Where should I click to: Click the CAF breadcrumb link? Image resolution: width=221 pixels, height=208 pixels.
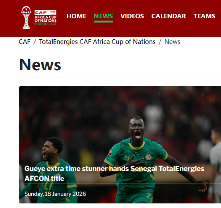(24, 42)
